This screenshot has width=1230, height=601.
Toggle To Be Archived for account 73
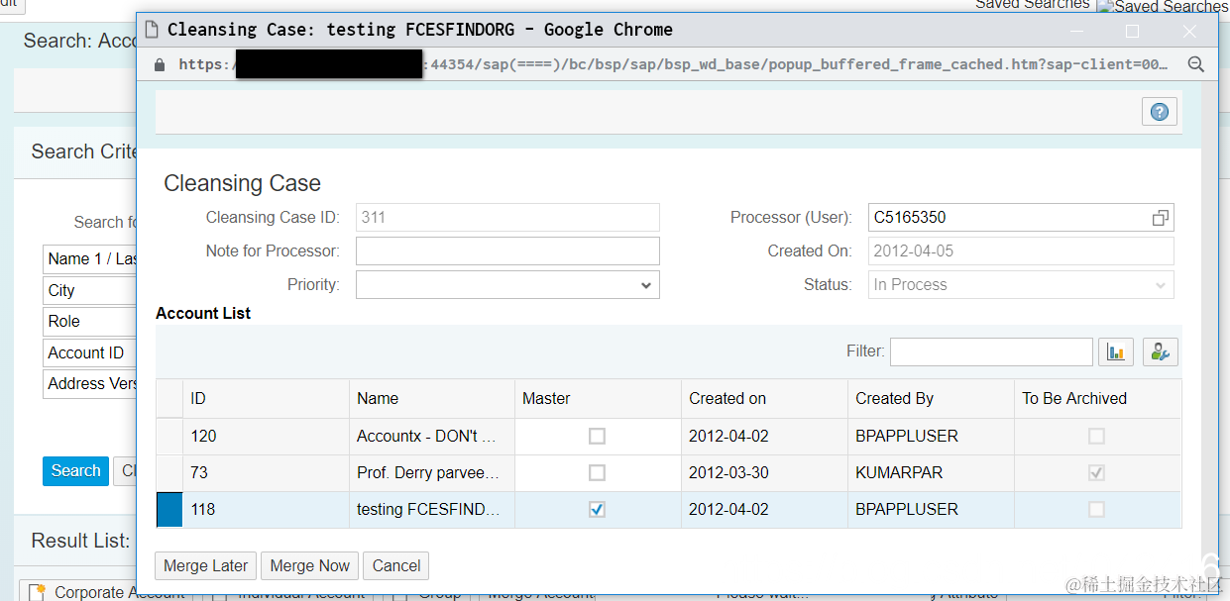(x=1096, y=472)
